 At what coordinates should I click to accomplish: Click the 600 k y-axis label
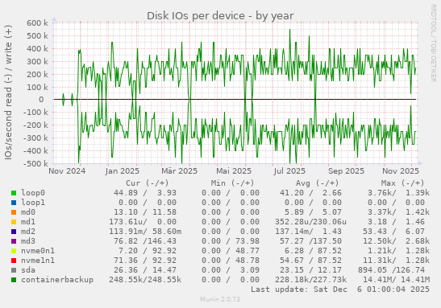(37, 23)
